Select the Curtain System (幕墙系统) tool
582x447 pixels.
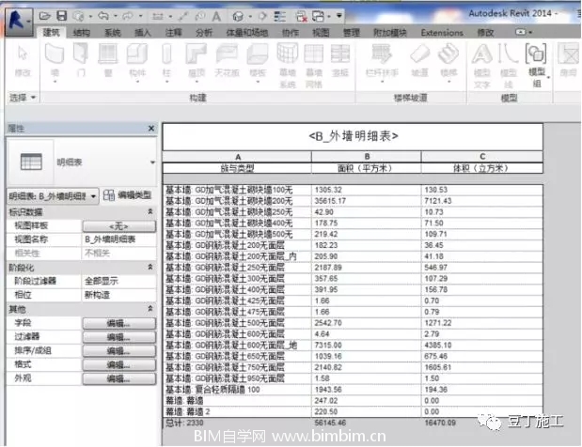pos(288,65)
